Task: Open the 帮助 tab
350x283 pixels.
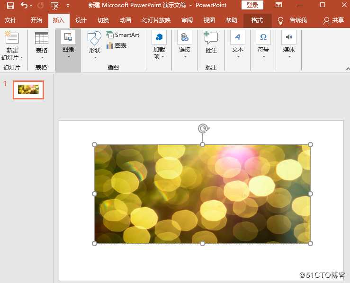Action: 232,20
